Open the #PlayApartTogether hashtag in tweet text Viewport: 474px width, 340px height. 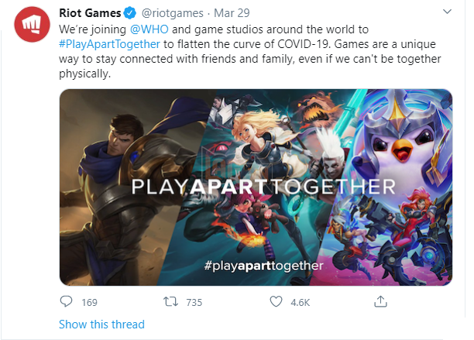[x=112, y=45]
